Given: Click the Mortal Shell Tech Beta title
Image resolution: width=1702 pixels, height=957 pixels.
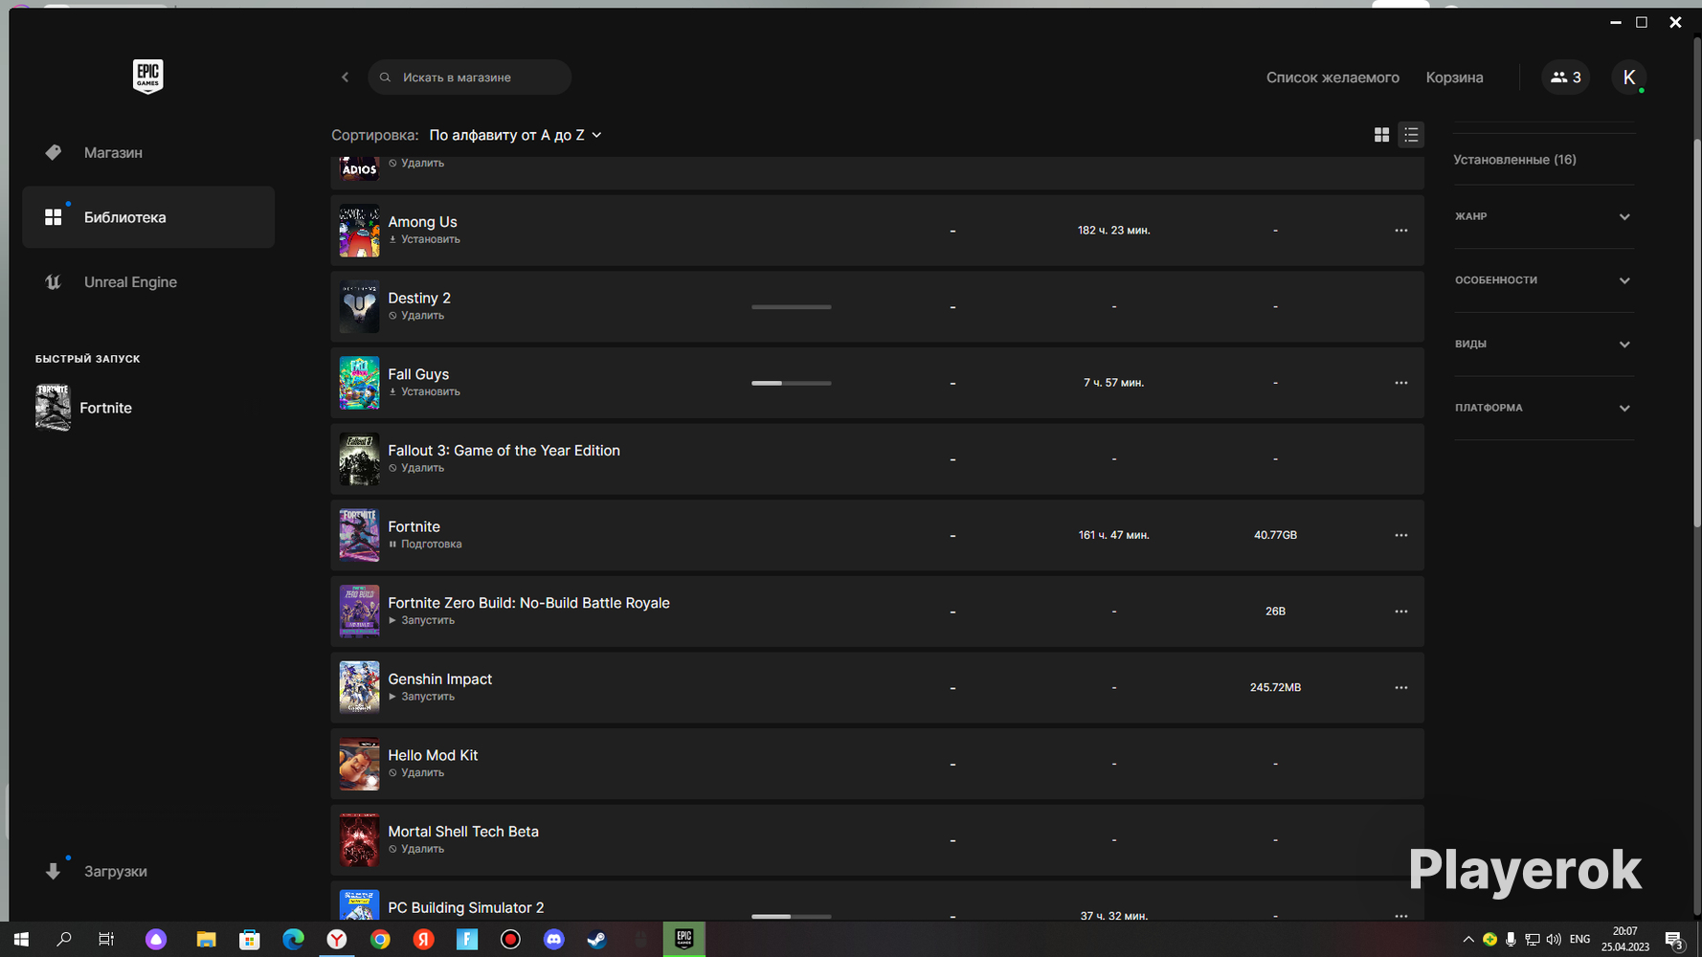Looking at the screenshot, I should click(463, 832).
